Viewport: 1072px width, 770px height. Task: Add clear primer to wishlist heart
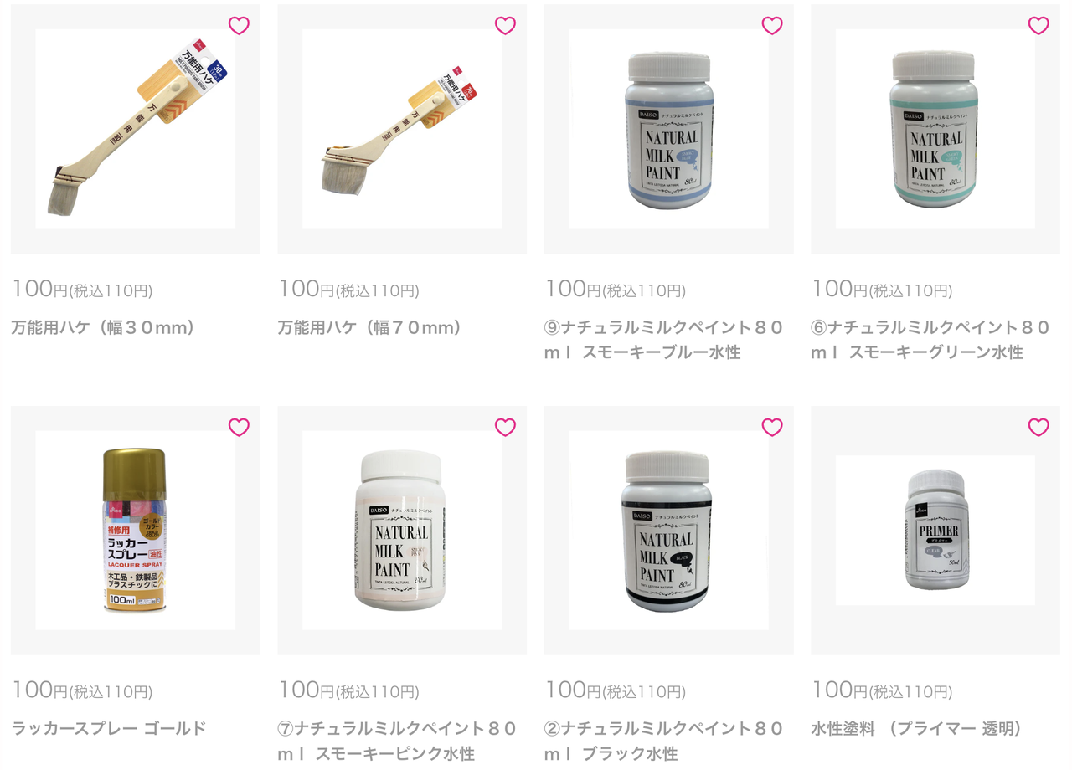(1038, 428)
